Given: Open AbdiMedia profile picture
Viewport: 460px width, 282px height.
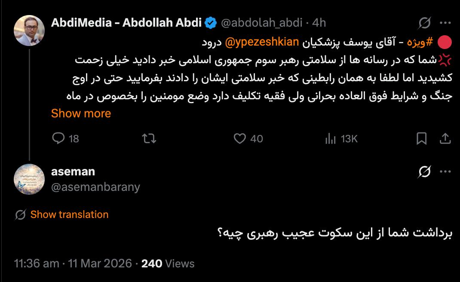Looking at the screenshot, I should [x=29, y=31].
